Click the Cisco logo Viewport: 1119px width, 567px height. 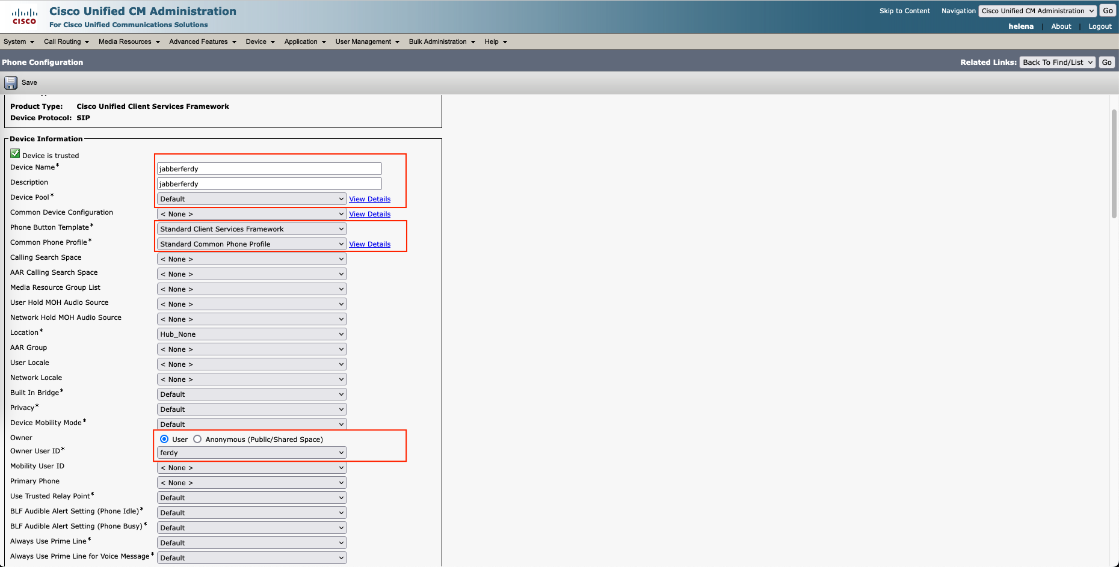(24, 16)
